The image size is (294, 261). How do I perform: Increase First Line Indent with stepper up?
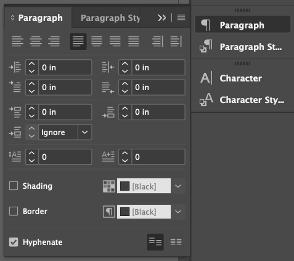(x=31, y=84)
